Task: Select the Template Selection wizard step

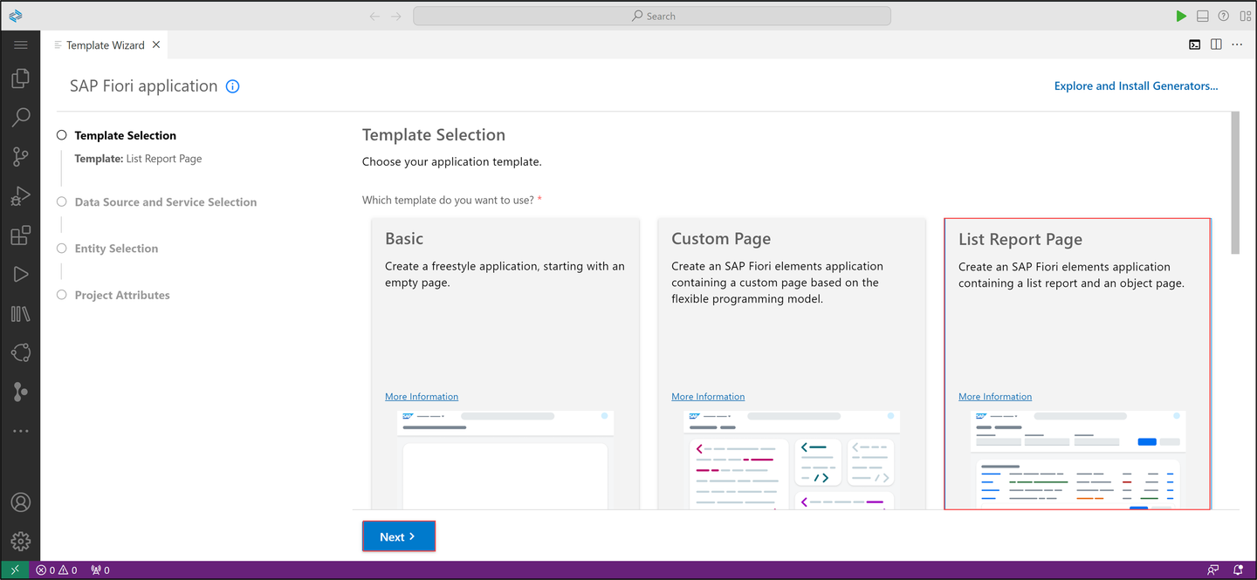Action: (125, 135)
